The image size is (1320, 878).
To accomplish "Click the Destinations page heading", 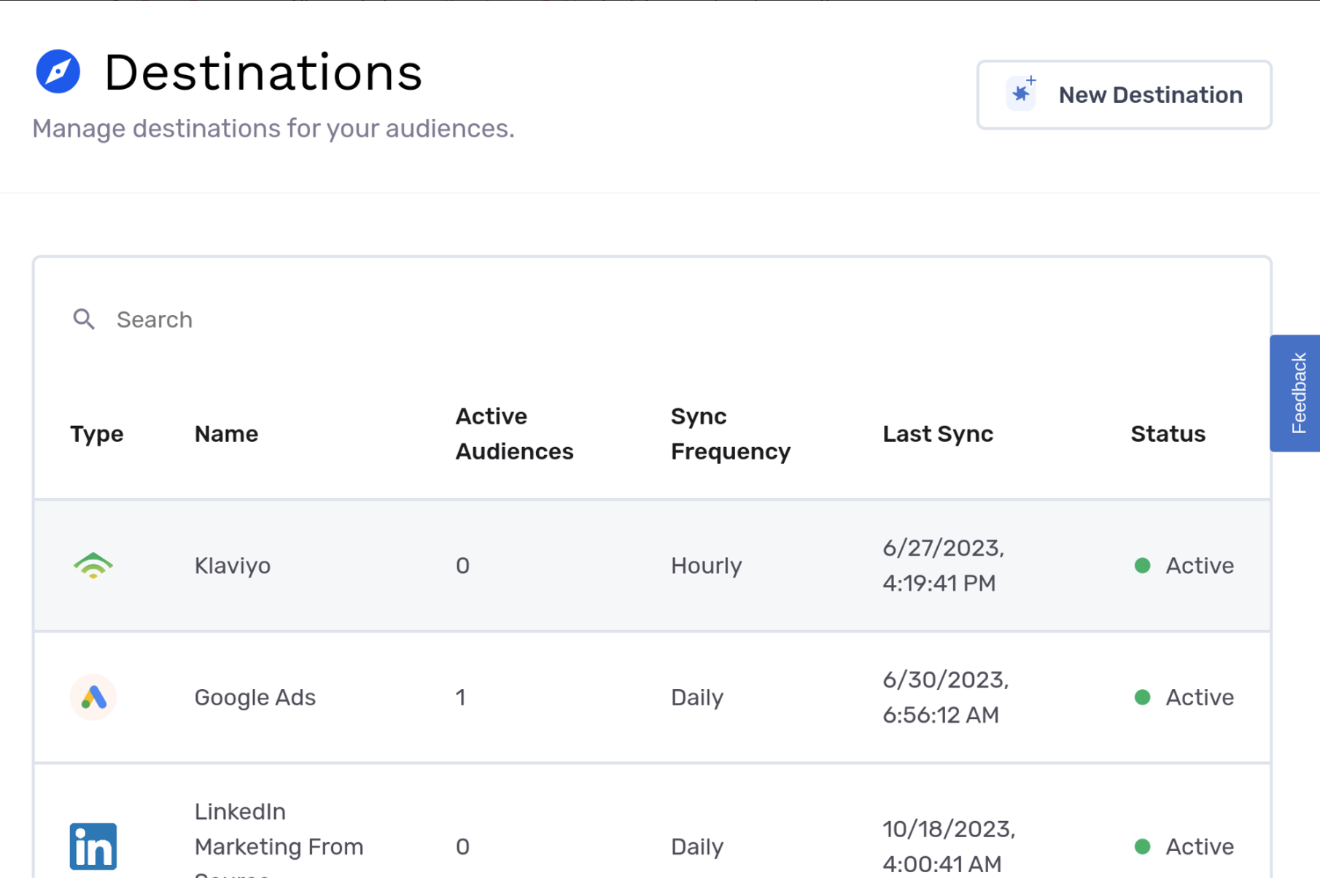I will click(263, 72).
